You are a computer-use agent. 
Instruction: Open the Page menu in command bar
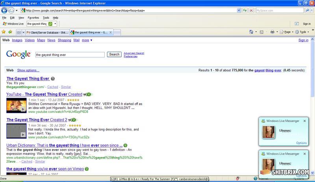click(287, 32)
